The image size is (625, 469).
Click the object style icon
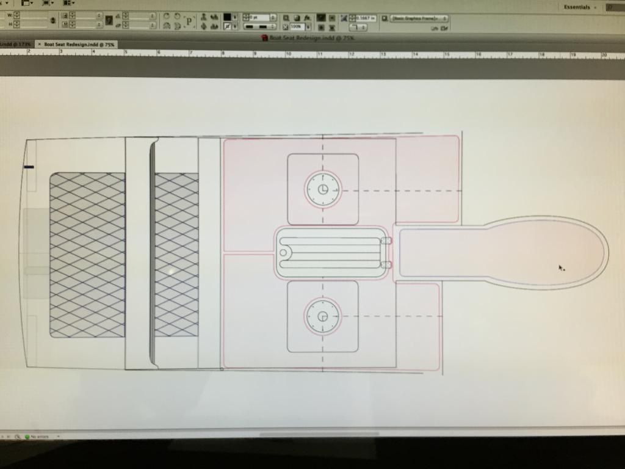click(x=385, y=18)
